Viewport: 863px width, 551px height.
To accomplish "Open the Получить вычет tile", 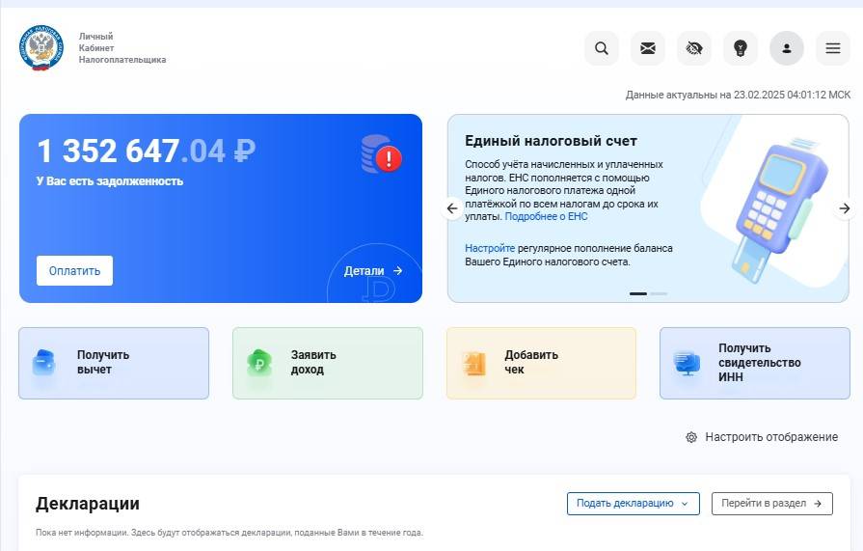I will [114, 363].
